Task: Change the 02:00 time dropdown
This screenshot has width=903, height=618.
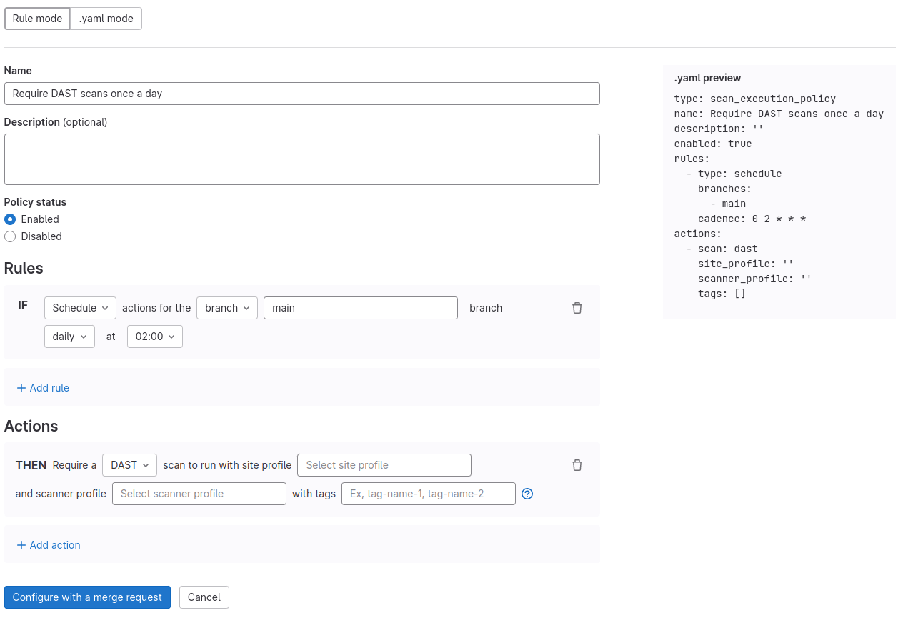Action: 154,337
